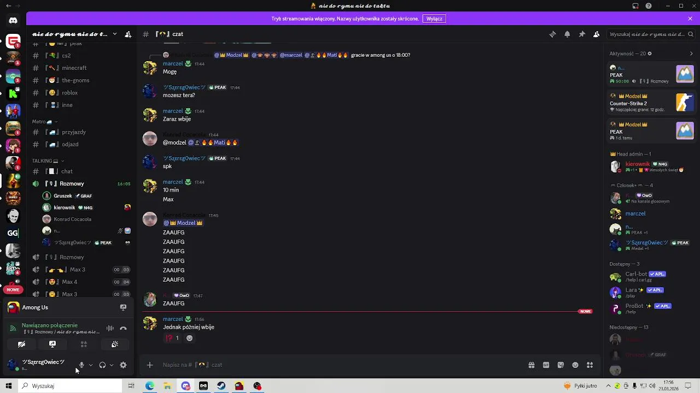Start an activity in voice panel

pyautogui.click(x=84, y=344)
